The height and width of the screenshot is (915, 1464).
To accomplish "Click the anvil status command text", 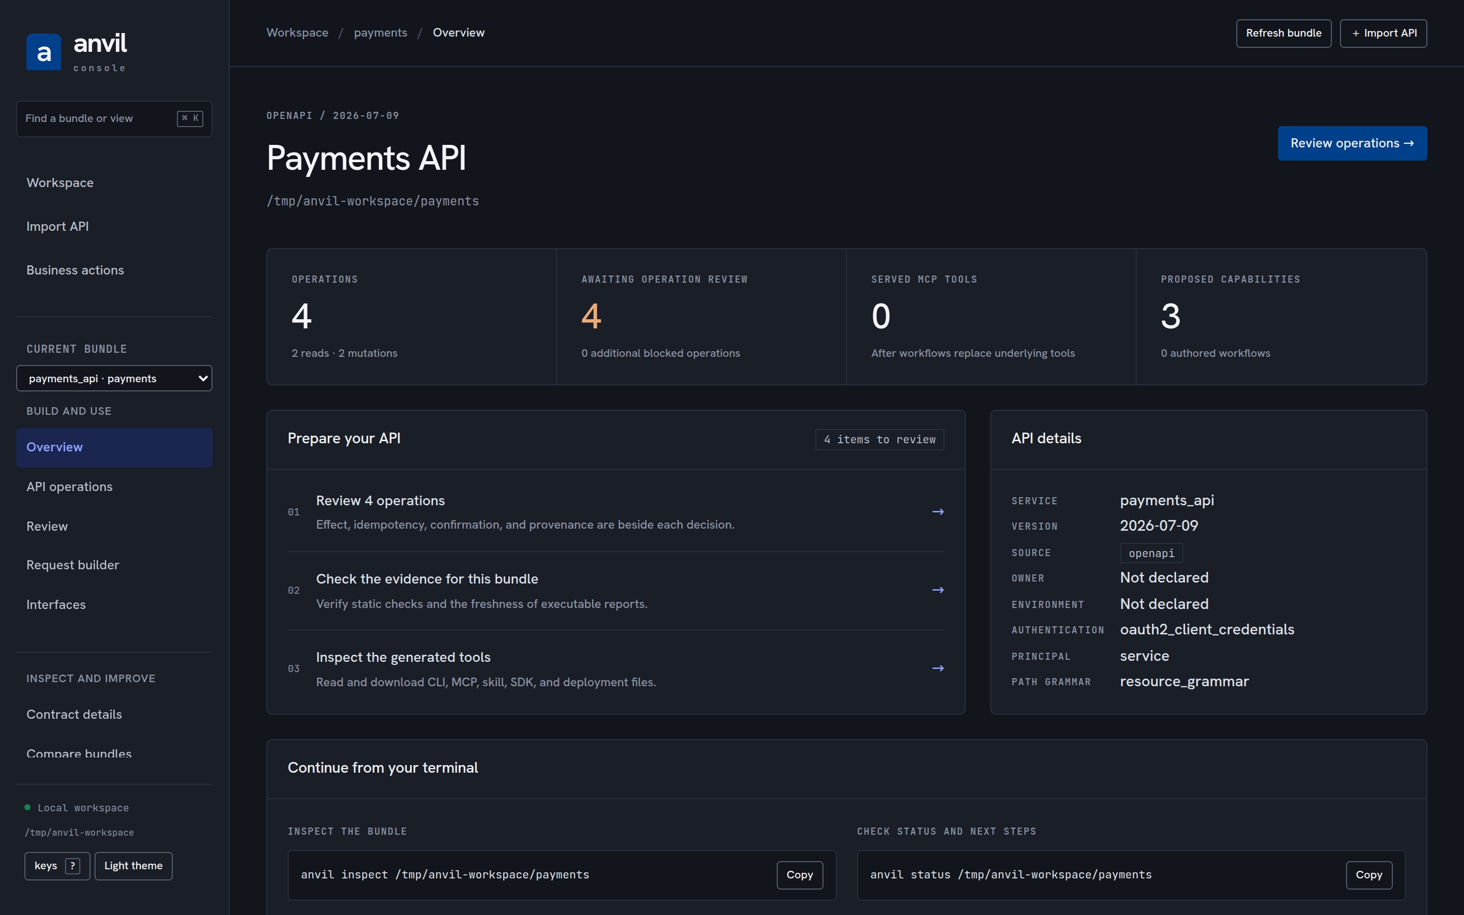I will (x=1011, y=875).
